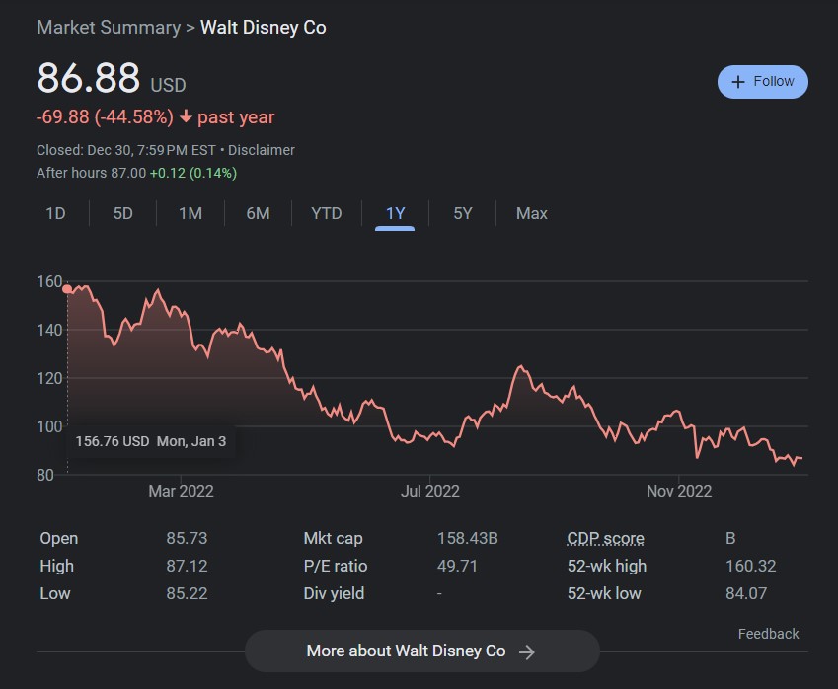Click the Walt Disney Co title
838x689 pixels.
[263, 28]
